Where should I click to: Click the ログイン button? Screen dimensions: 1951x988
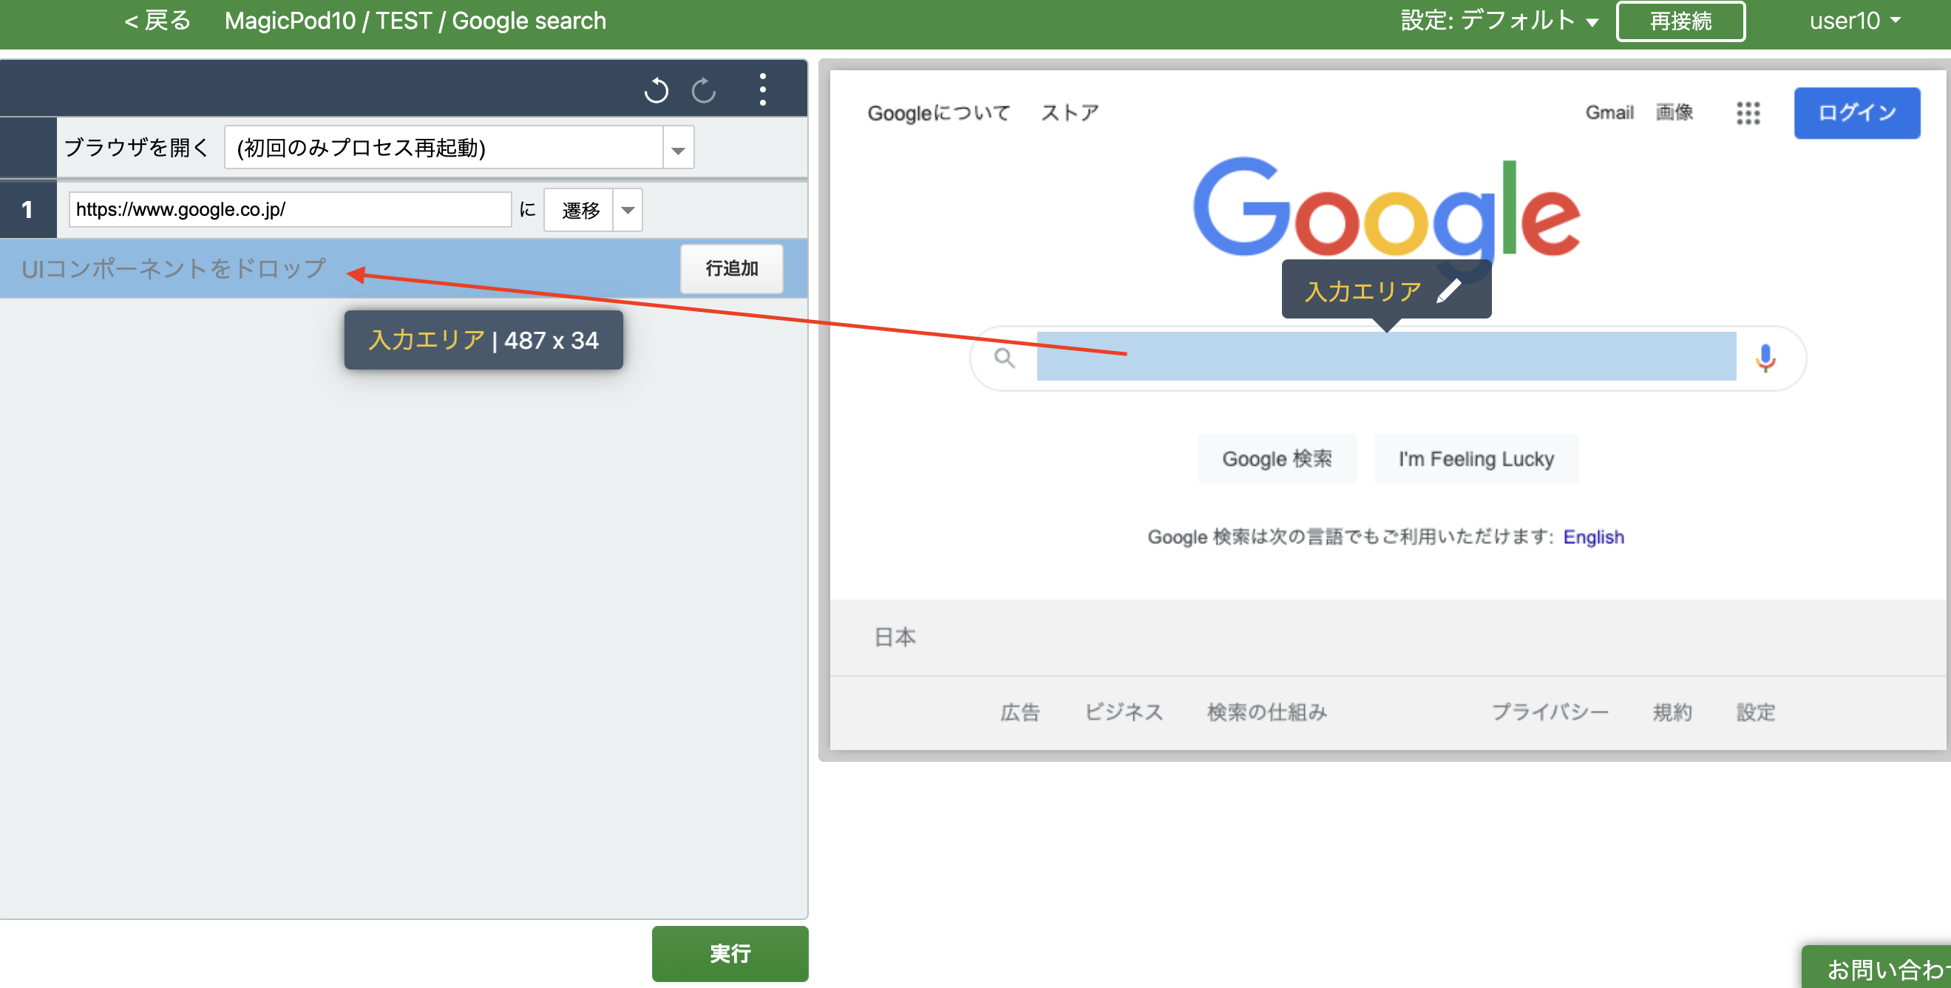coord(1856,113)
